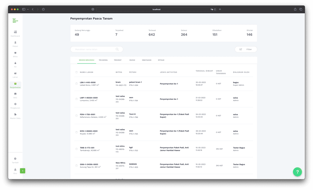Check the row LBK-1-440-0008 checkbox
The width and height of the screenshot is (313, 190).
point(77,84)
